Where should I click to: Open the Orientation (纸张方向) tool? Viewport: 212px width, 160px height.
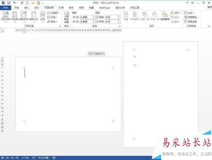pyautogui.click(x=24, y=17)
